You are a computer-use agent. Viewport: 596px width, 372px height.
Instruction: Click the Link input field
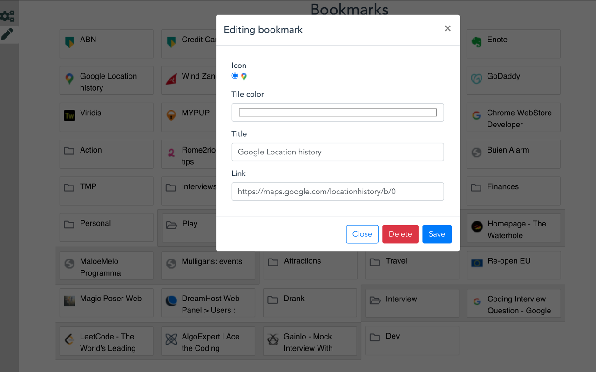pyautogui.click(x=338, y=192)
